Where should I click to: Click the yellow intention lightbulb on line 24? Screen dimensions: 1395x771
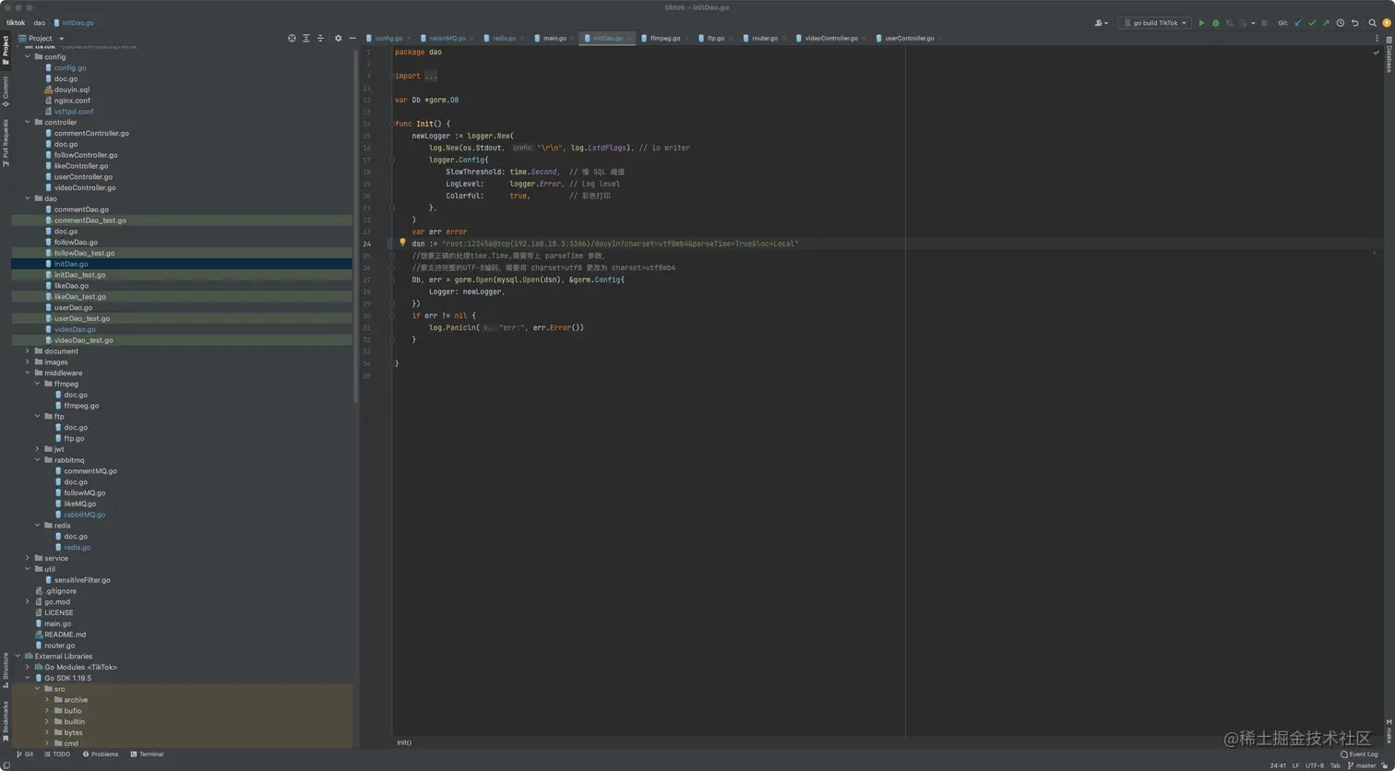402,243
